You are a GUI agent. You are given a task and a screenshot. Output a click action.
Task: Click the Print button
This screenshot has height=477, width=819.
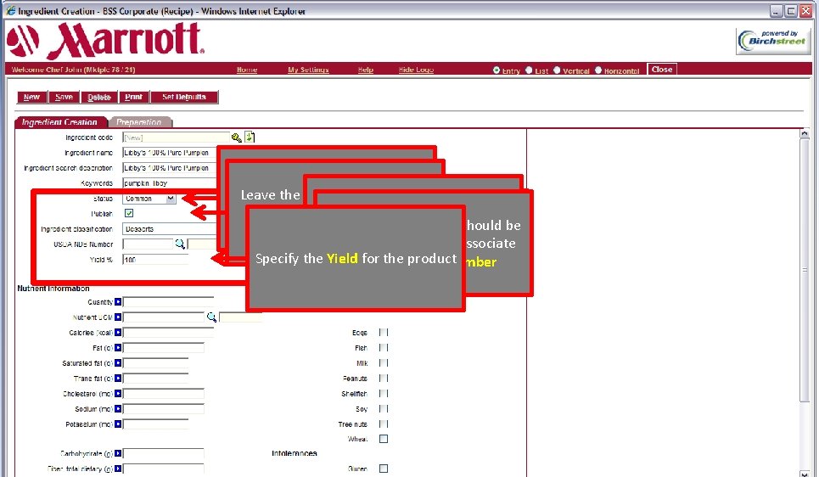(x=134, y=97)
